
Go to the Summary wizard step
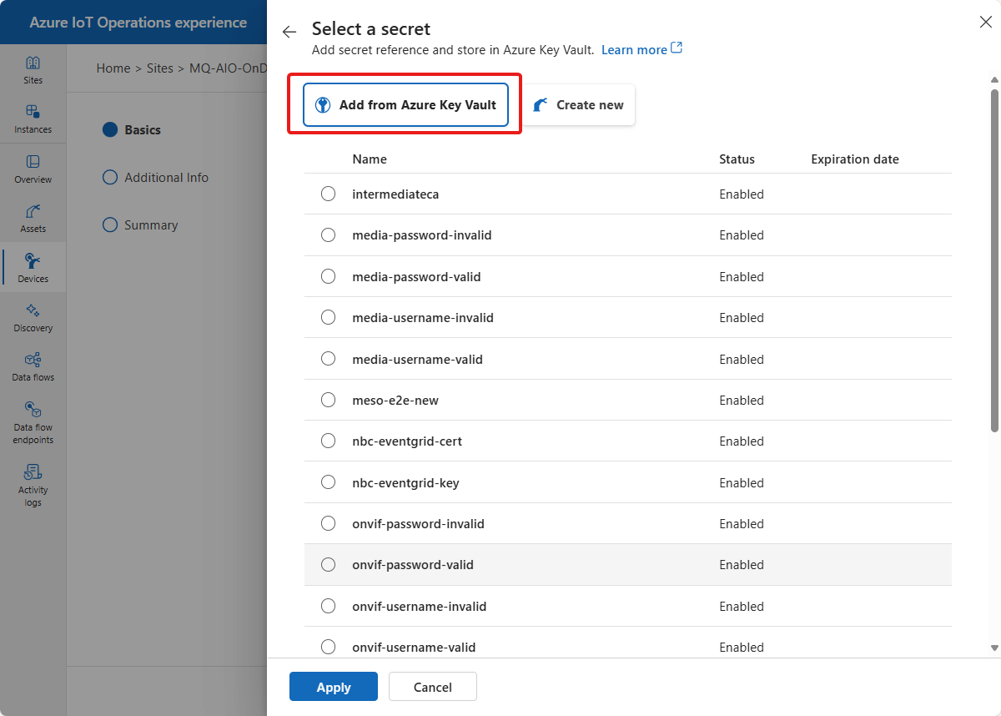pos(140,224)
